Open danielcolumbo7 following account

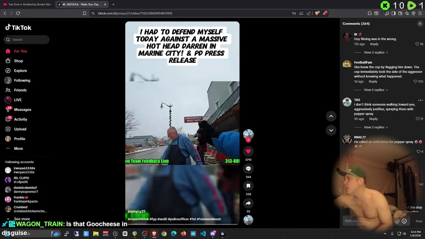tap(22, 190)
